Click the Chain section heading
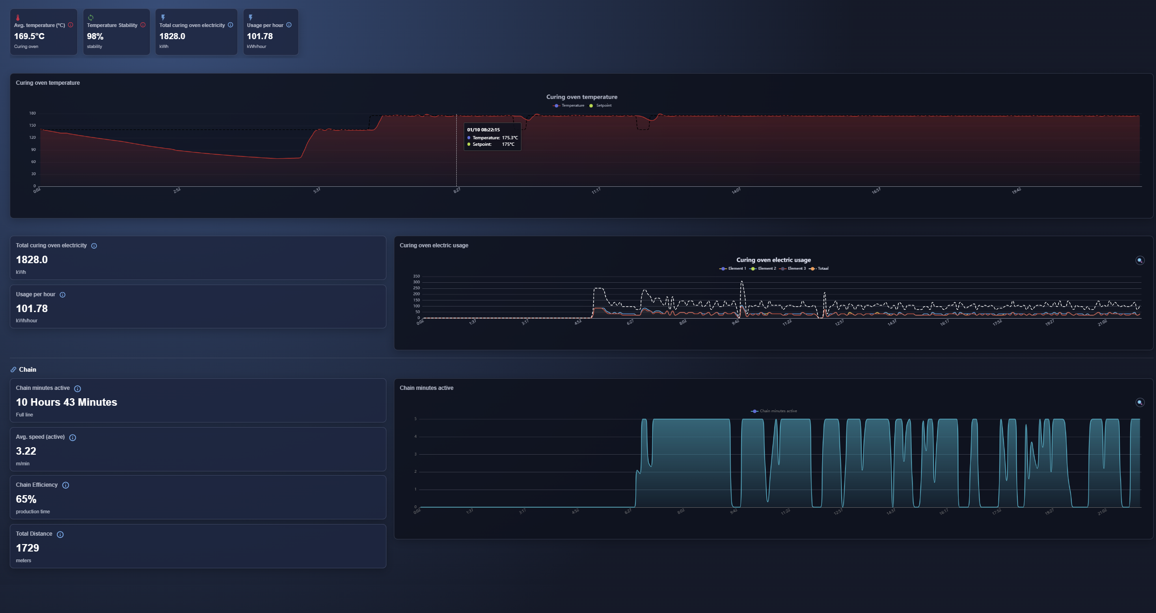Viewport: 1156px width, 613px height. [x=27, y=370]
